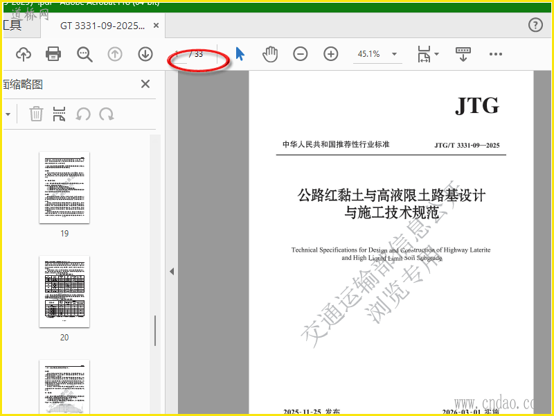Close the page thumbnails panel
The height and width of the screenshot is (416, 554).
point(145,84)
